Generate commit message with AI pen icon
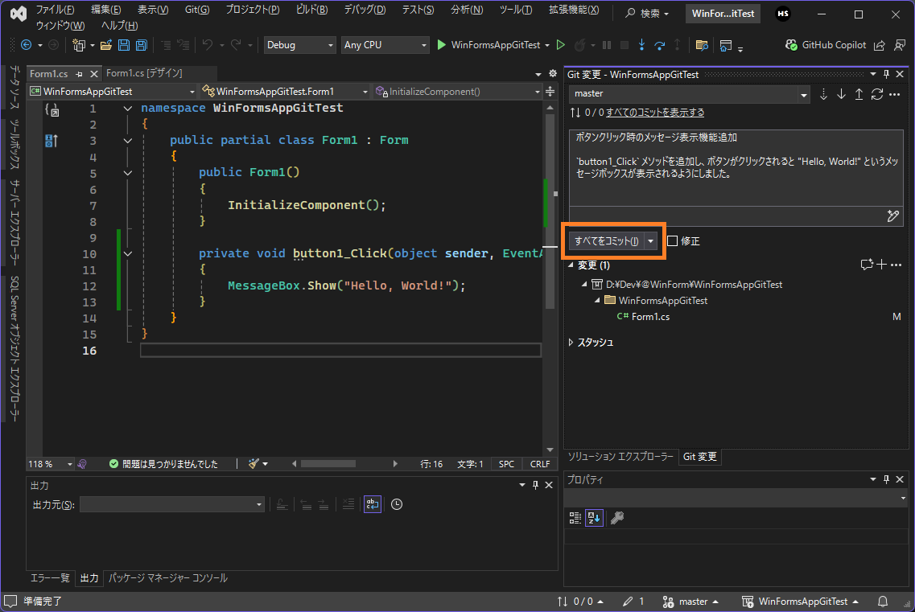915x612 pixels. tap(892, 216)
